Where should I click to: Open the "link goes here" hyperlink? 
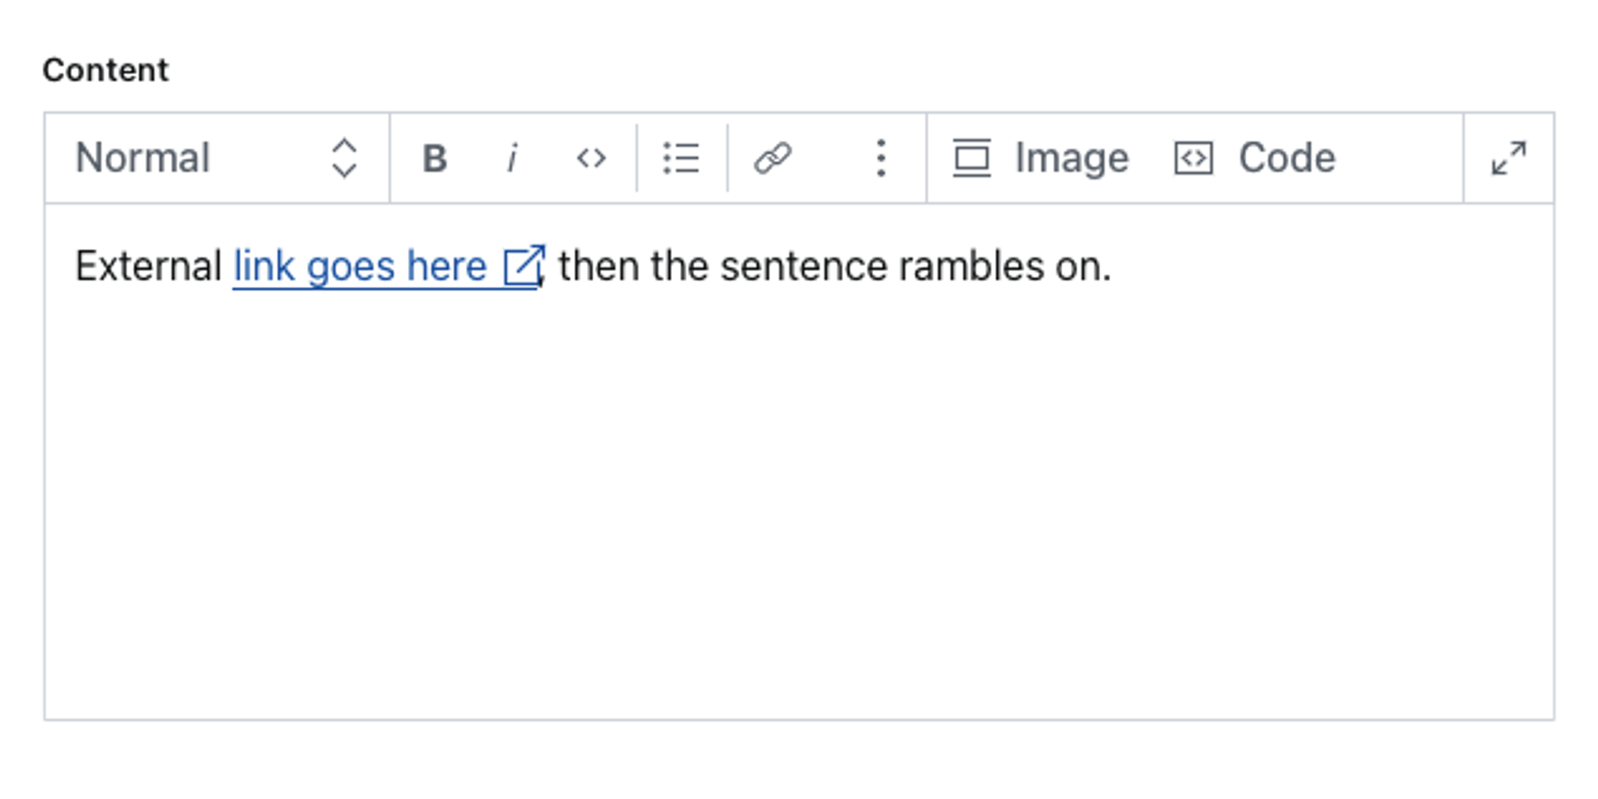360,267
